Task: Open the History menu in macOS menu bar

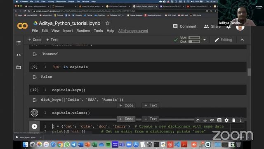Action: pyautogui.click(x=51, y=1)
